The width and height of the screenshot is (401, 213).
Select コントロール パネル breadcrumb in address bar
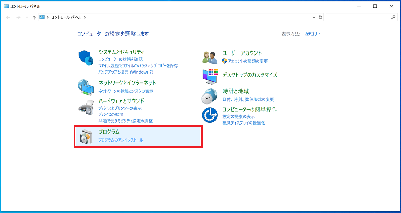click(66, 17)
